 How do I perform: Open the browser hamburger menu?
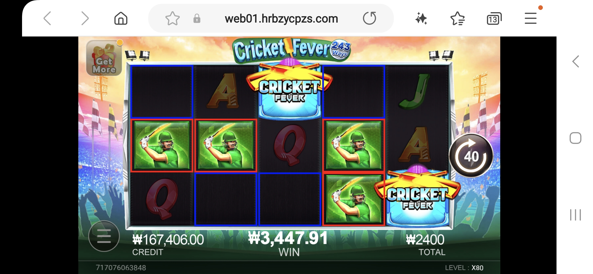tap(531, 18)
